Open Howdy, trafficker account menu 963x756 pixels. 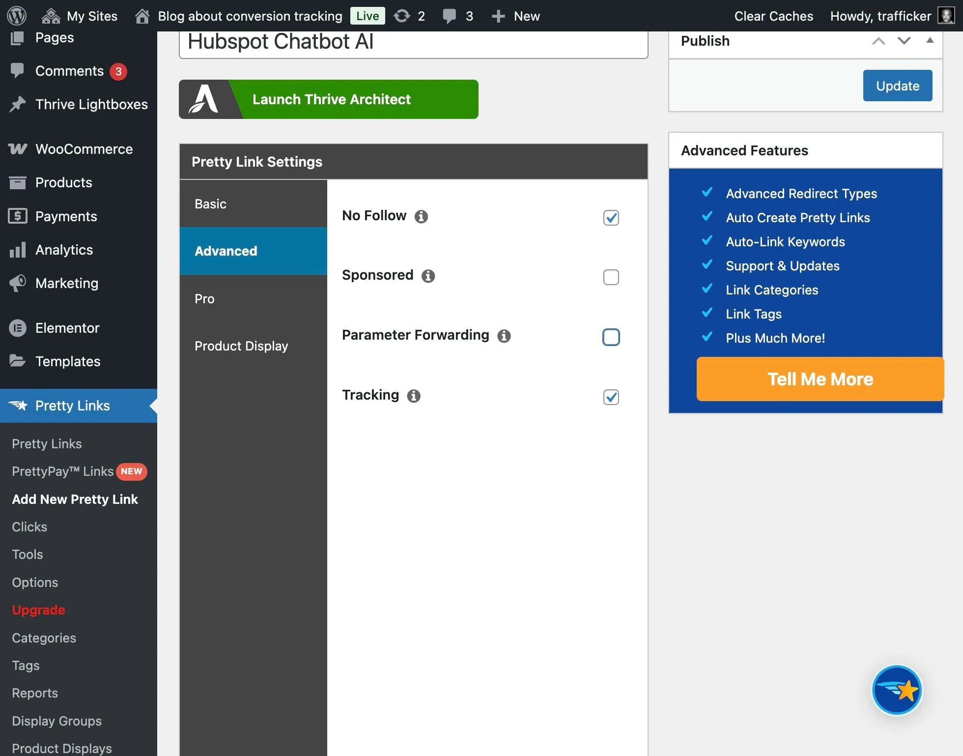(892, 16)
